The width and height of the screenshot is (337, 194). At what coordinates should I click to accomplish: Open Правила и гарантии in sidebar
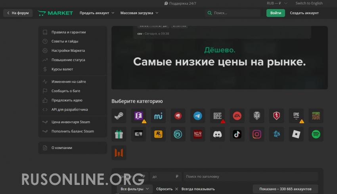pos(73,32)
